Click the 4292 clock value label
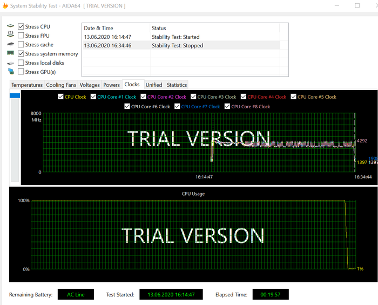 tap(362, 141)
